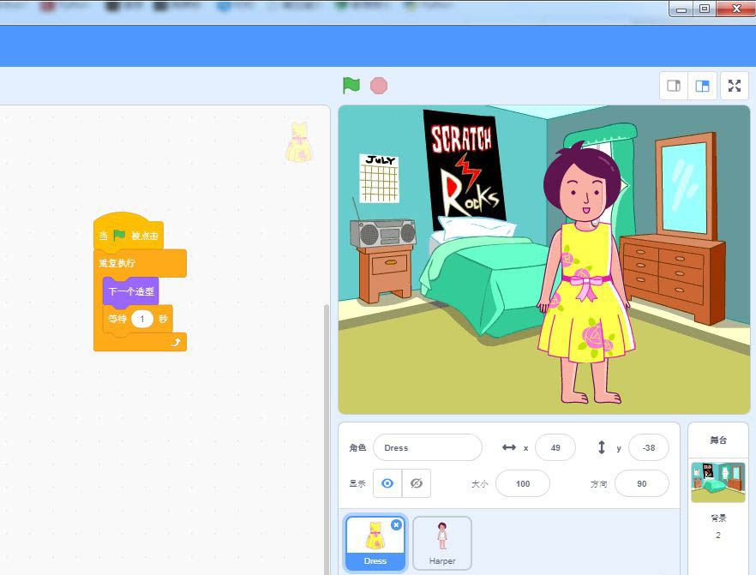Screen dimensions: 756x575
Task: Switch to large stage layout
Action: point(702,86)
